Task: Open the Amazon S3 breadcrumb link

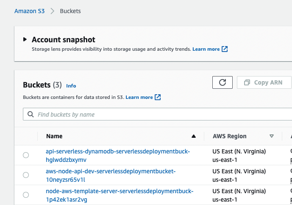Action: pos(29,11)
